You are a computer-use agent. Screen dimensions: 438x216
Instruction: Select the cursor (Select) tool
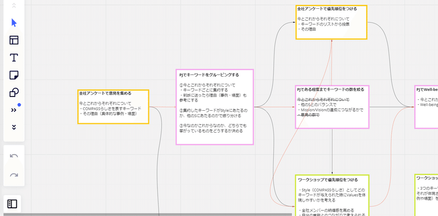[x=14, y=22]
